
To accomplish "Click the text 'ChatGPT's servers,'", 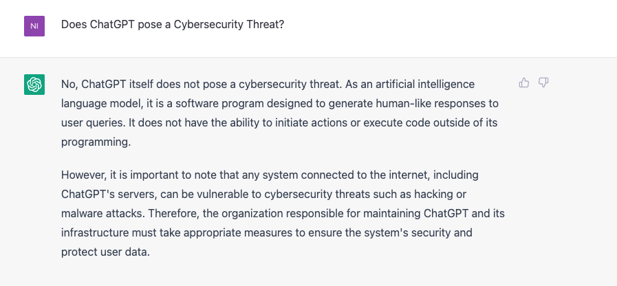I will [x=108, y=195].
